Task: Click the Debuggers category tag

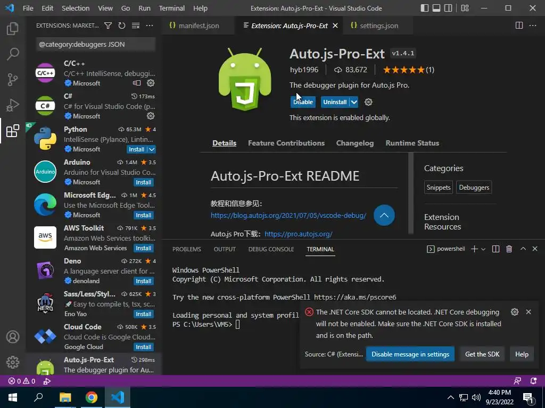Action: (x=474, y=188)
